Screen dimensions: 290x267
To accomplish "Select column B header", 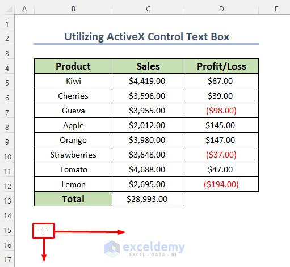I will tap(73, 9).
